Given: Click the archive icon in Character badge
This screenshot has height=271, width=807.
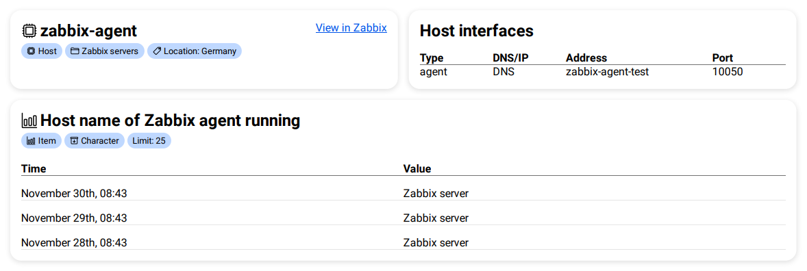Looking at the screenshot, I should 74,140.
